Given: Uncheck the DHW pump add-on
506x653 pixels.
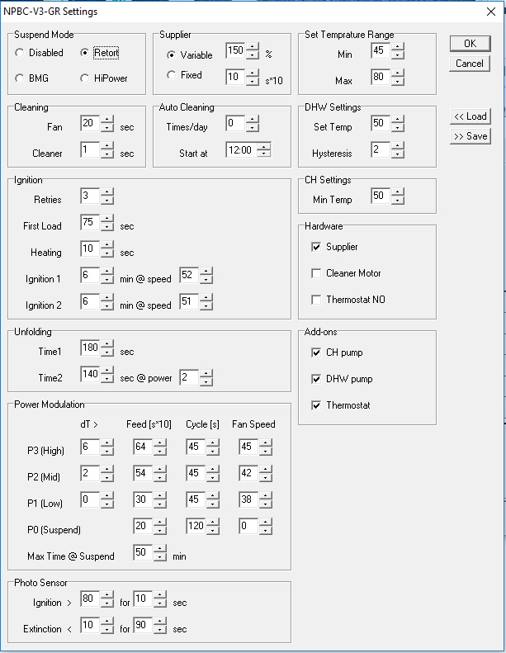Looking at the screenshot, I should point(316,379).
